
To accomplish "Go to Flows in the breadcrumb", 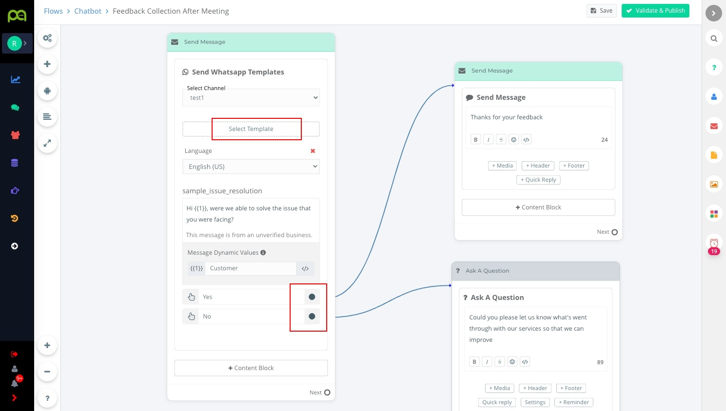I will pos(53,11).
